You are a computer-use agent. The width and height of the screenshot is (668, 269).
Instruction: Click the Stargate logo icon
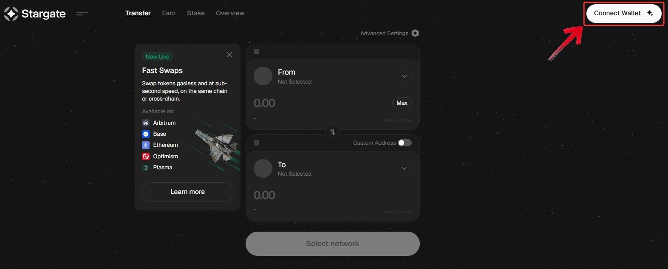coord(11,14)
